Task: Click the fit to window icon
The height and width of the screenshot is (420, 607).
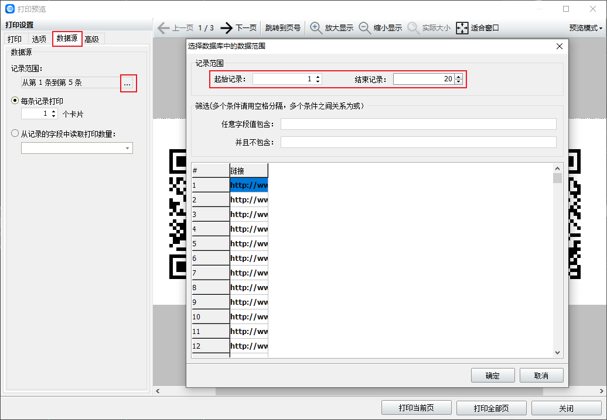Action: point(462,28)
